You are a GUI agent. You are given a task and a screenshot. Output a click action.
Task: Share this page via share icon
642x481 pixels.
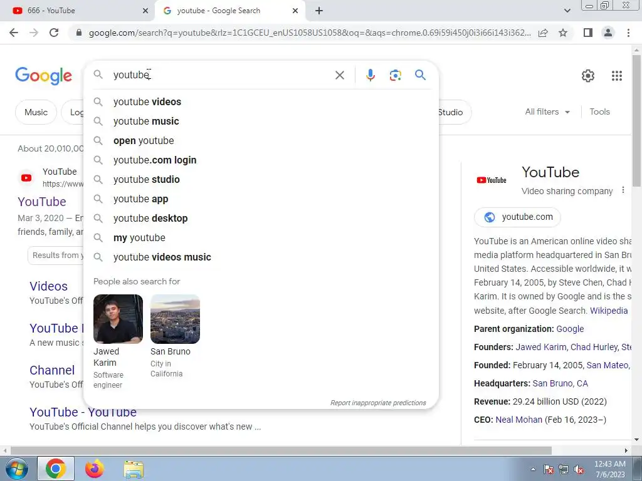(x=543, y=33)
